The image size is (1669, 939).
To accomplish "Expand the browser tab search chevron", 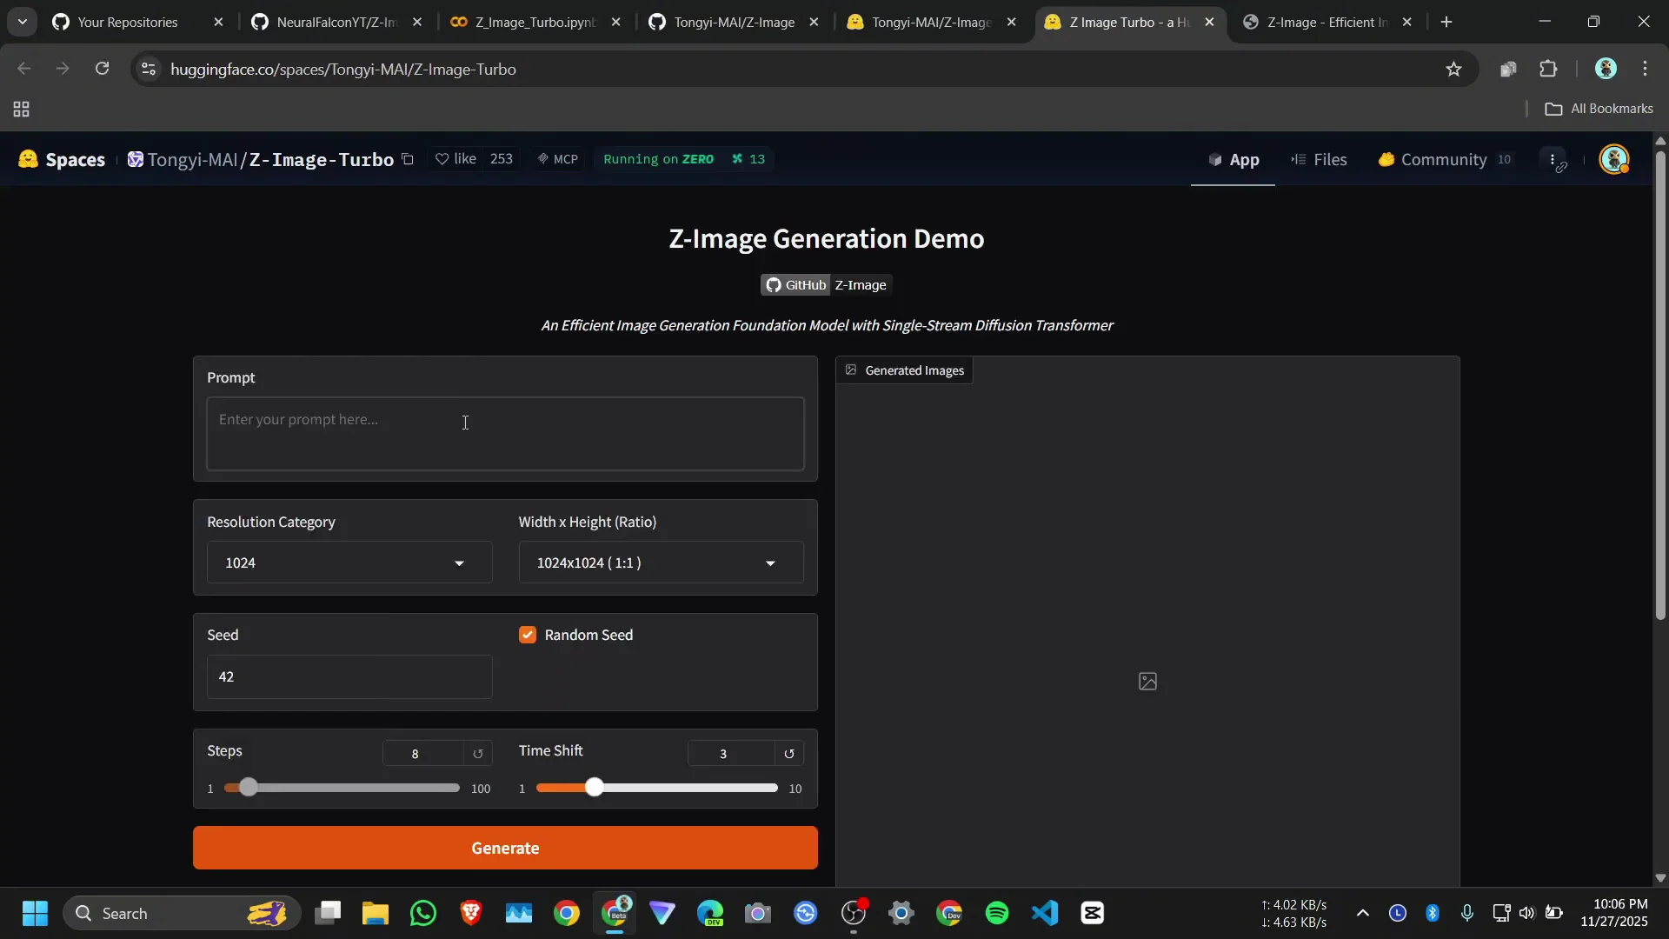I will tap(23, 22).
